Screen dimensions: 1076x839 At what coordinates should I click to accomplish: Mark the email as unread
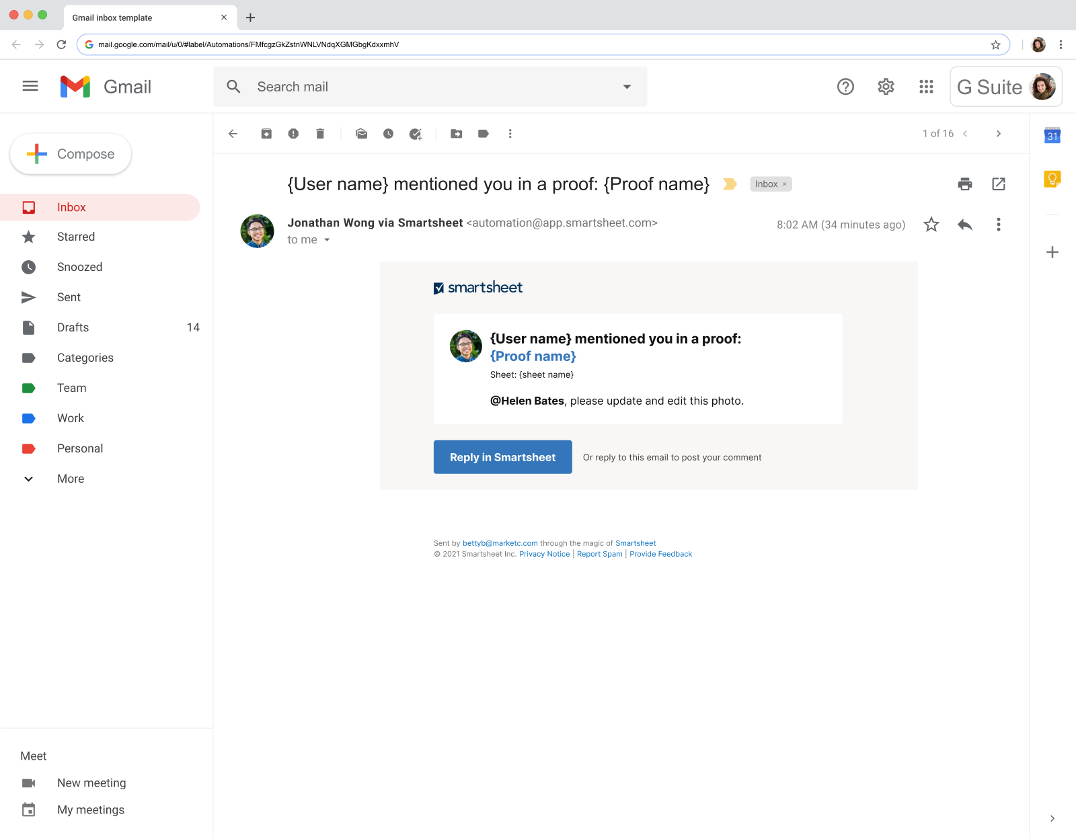361,133
